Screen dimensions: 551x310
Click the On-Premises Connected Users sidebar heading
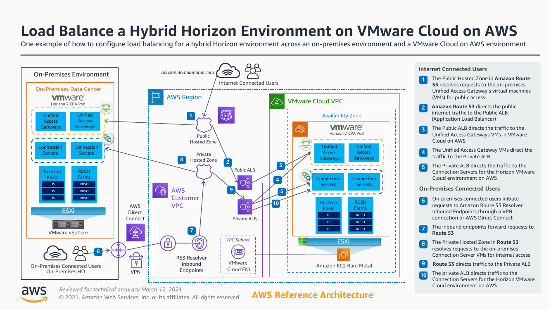tap(459, 189)
